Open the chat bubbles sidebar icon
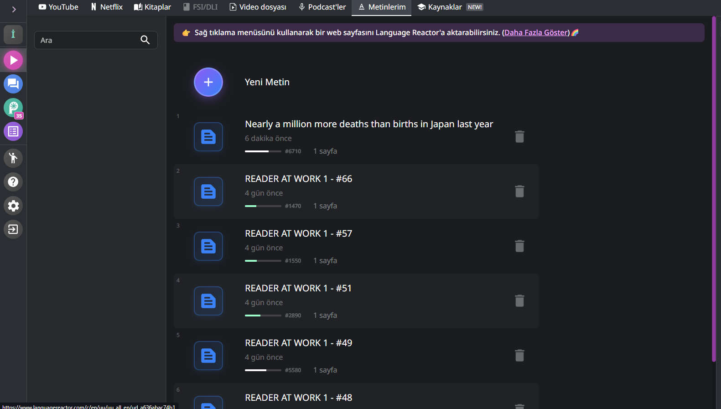 pyautogui.click(x=13, y=84)
